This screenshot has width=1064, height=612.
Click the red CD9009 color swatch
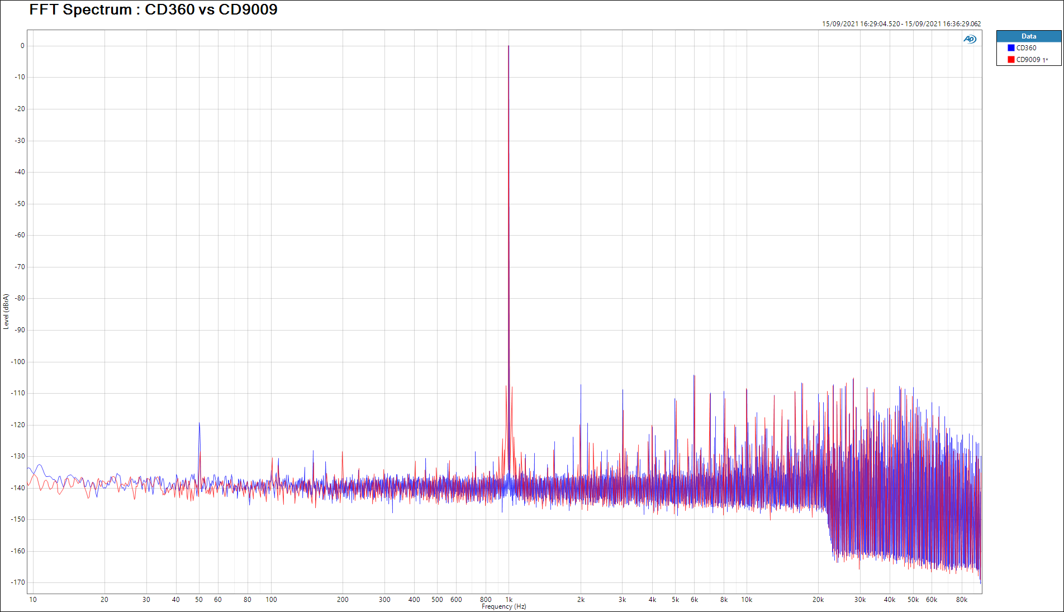tap(1011, 60)
